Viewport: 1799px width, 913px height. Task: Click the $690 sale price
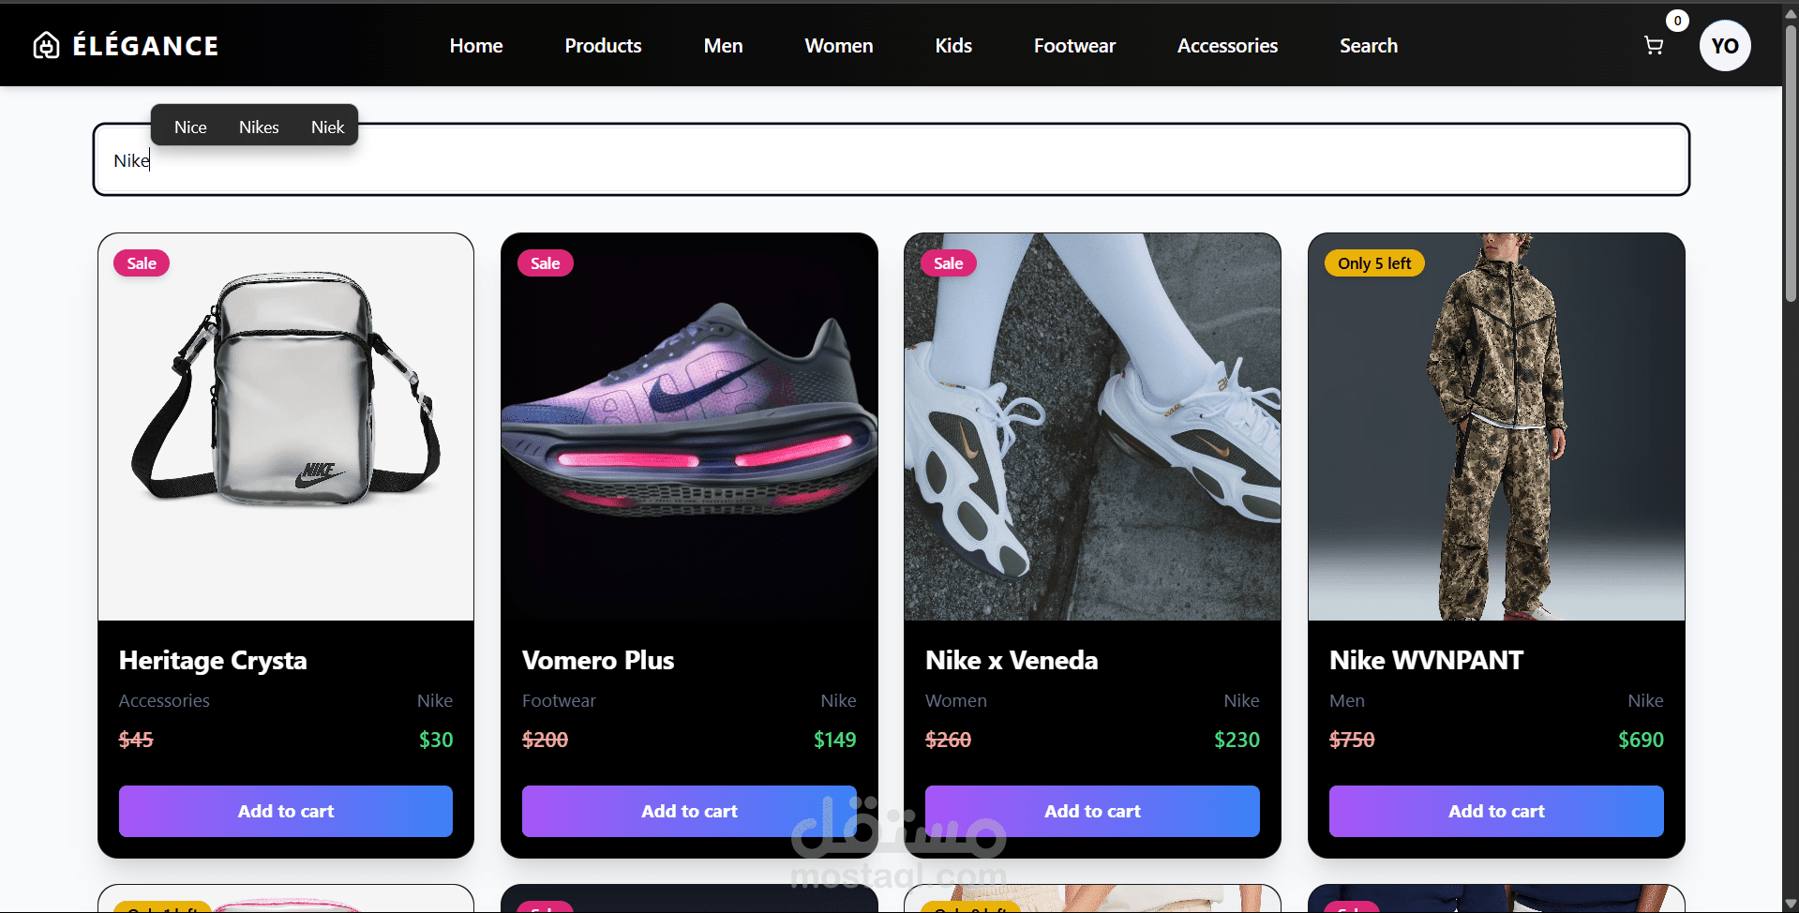[x=1641, y=740]
